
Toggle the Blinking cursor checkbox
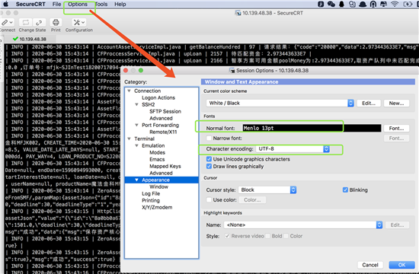tap(345, 190)
